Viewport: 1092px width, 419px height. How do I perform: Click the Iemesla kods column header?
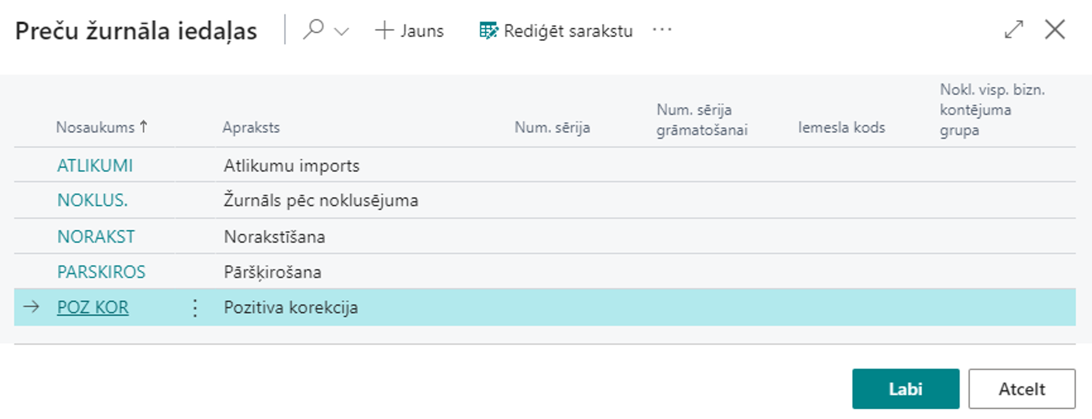tap(841, 127)
